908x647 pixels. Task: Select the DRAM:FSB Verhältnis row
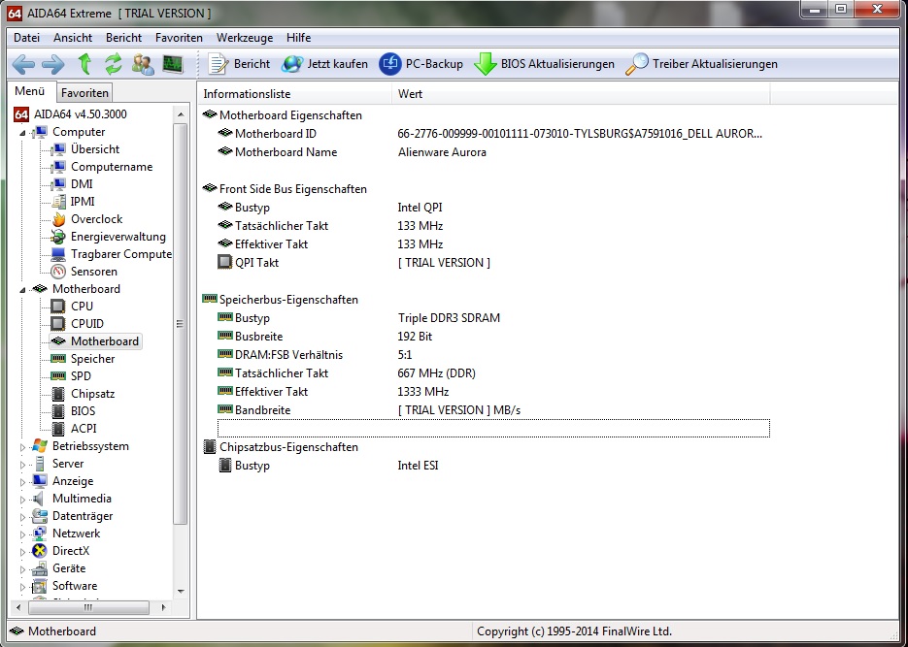coord(493,355)
